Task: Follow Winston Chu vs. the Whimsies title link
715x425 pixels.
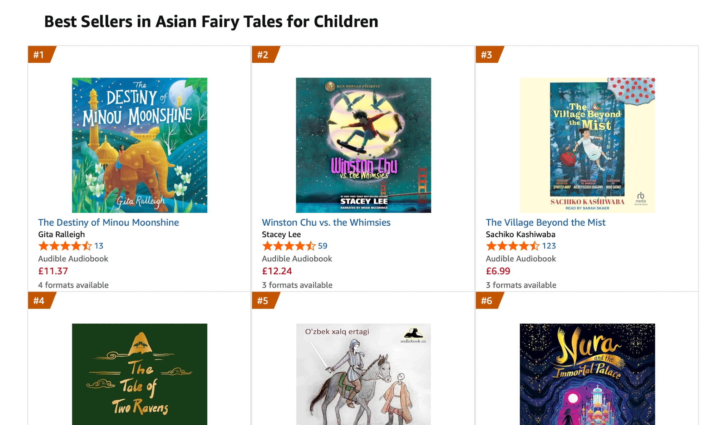Action: coord(326,222)
